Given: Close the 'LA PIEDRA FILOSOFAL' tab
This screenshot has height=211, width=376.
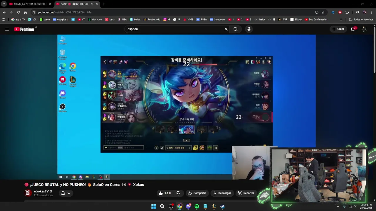Looking at the screenshot, I should [50, 4].
